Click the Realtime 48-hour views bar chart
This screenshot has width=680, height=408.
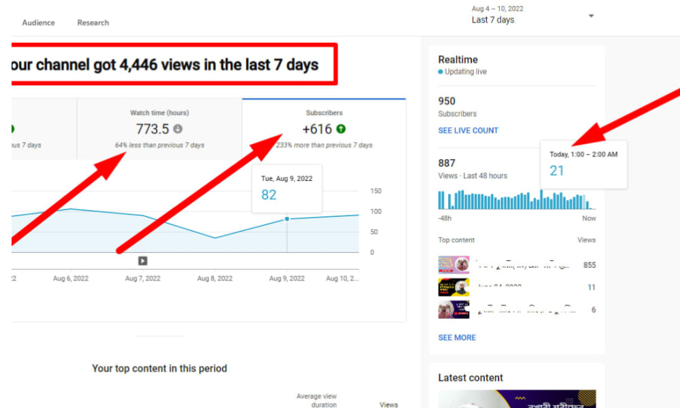pyautogui.click(x=515, y=201)
